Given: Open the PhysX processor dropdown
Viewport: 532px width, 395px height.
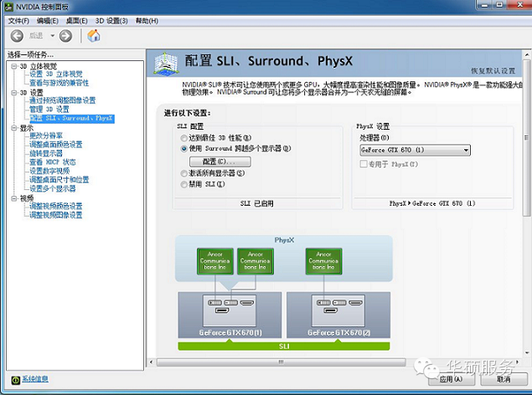Looking at the screenshot, I should click(415, 150).
